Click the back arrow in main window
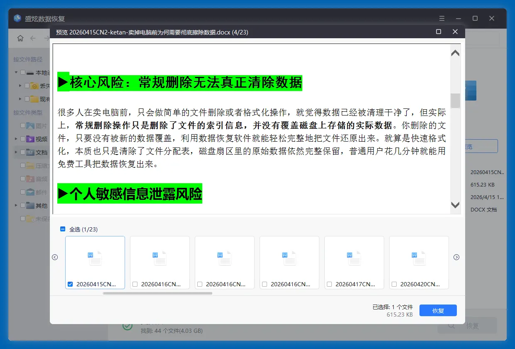Screen dimensions: 515x349 click(33, 38)
